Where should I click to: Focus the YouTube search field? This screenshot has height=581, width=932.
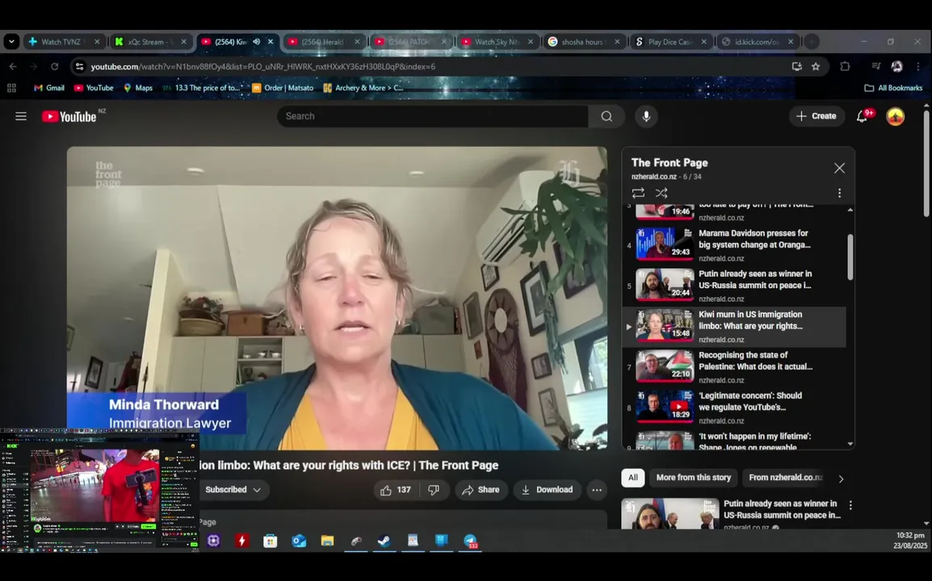434,116
